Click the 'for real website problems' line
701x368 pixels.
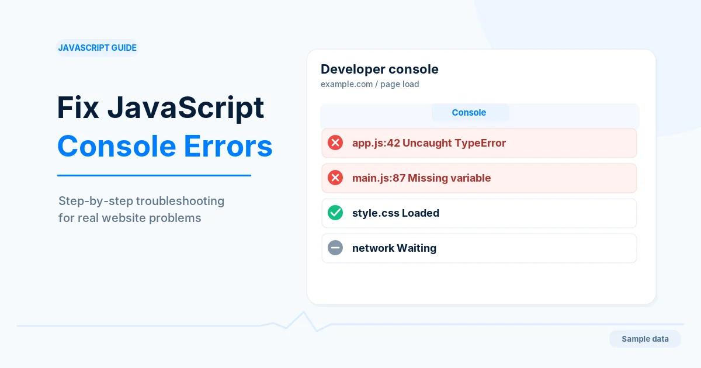130,218
